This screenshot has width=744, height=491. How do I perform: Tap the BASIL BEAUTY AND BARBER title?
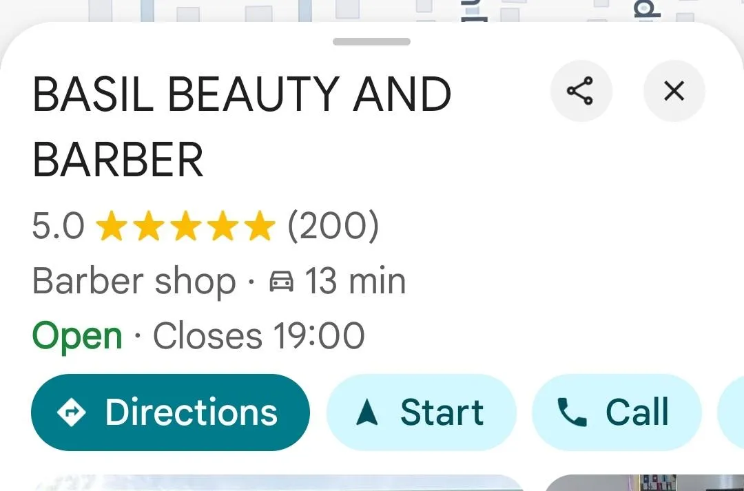(x=242, y=127)
